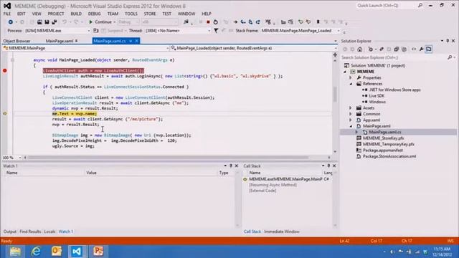Click the Solution Explorer search magnifier icon
Viewport: 459px width, 258px height.
[450, 57]
